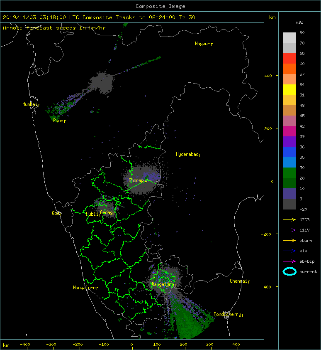Click the dark gray -20 dBZ swatch

(x=289, y=204)
